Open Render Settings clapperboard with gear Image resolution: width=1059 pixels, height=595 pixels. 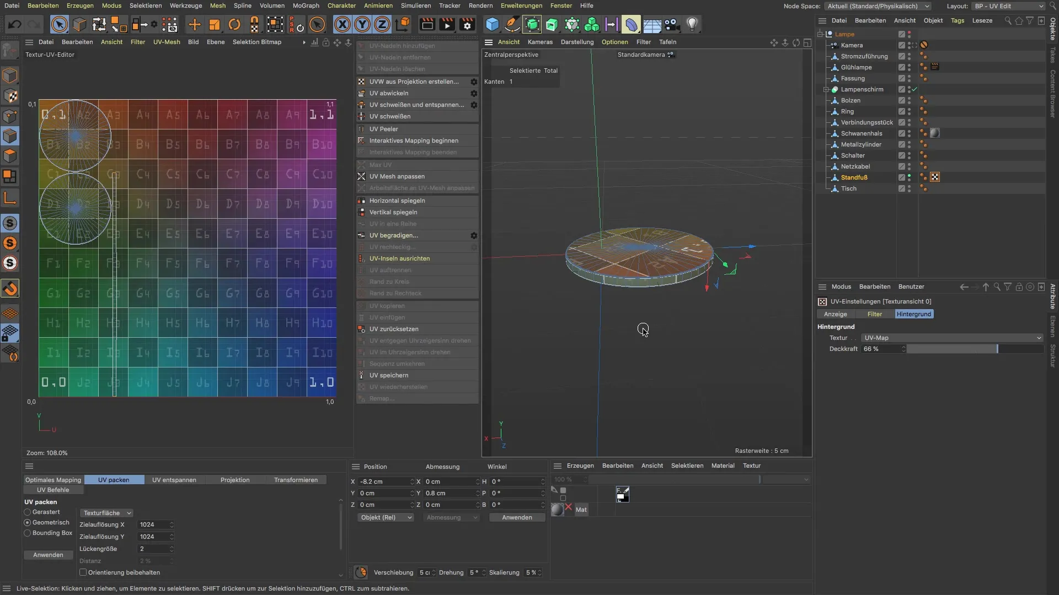click(467, 25)
